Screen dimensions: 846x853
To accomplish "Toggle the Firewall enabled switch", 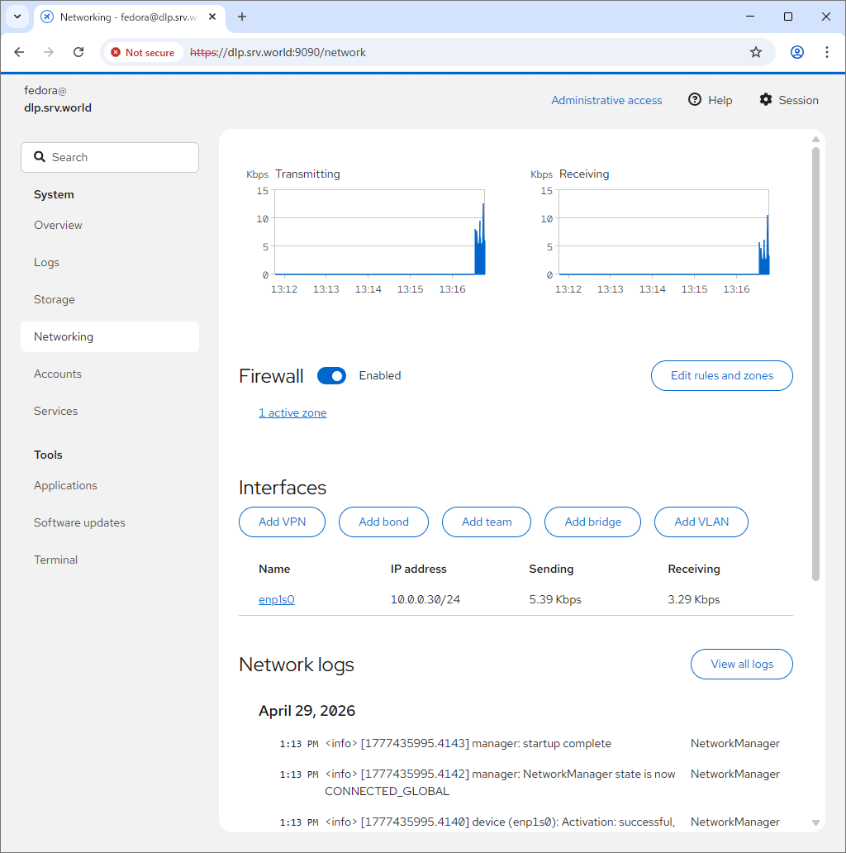I will [331, 375].
